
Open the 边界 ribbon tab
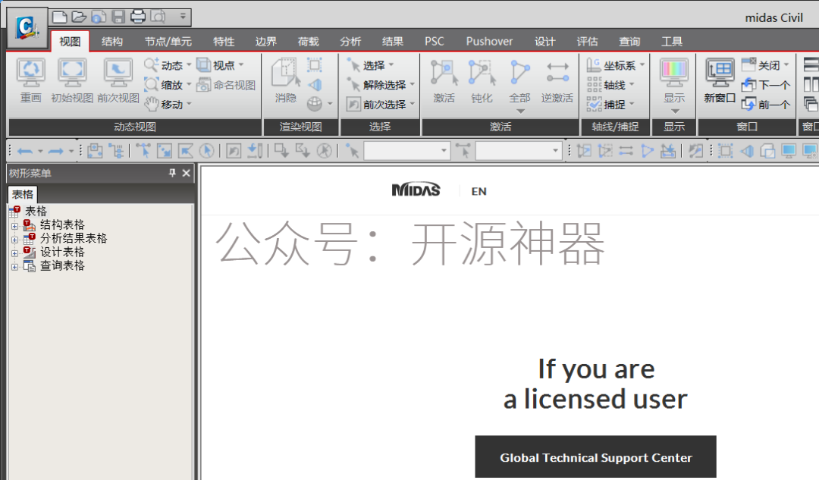pos(266,41)
